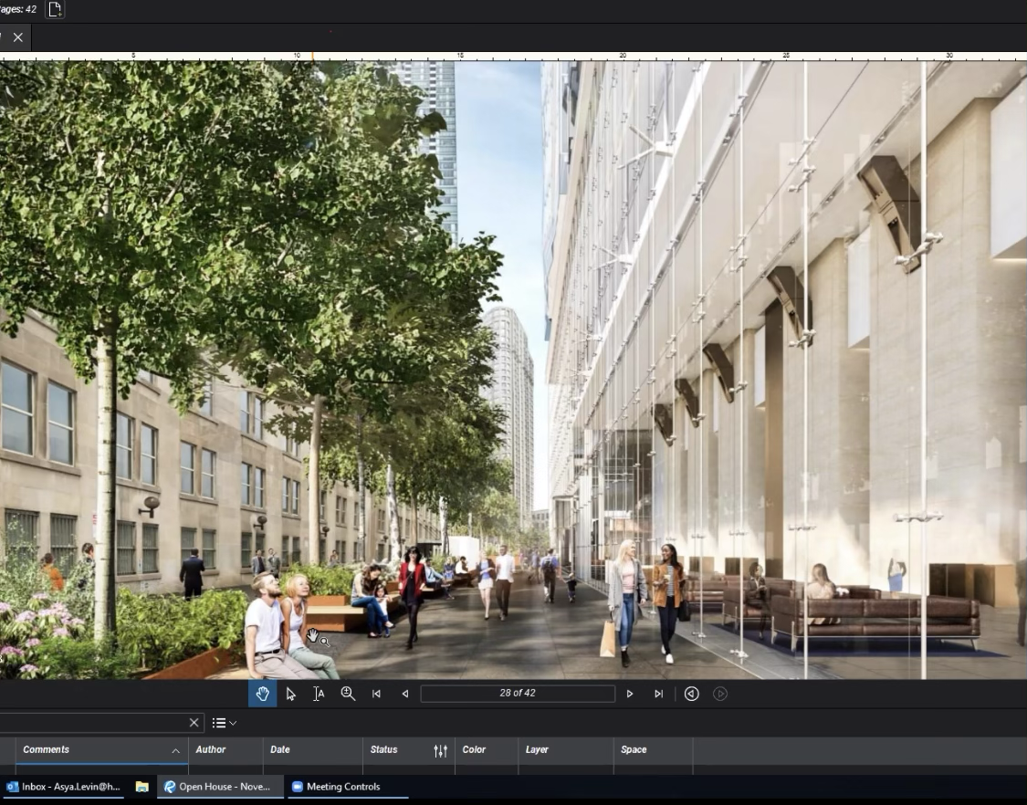The height and width of the screenshot is (805, 1027).
Task: Click the insert new page icon
Action: (55, 10)
